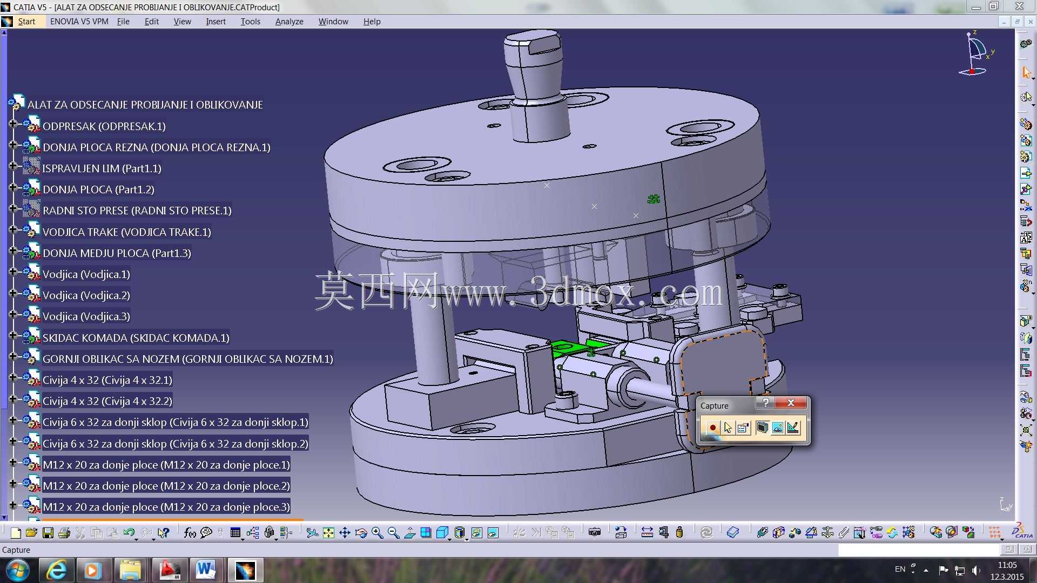Undo the last action
Image resolution: width=1037 pixels, height=583 pixels.
[129, 533]
